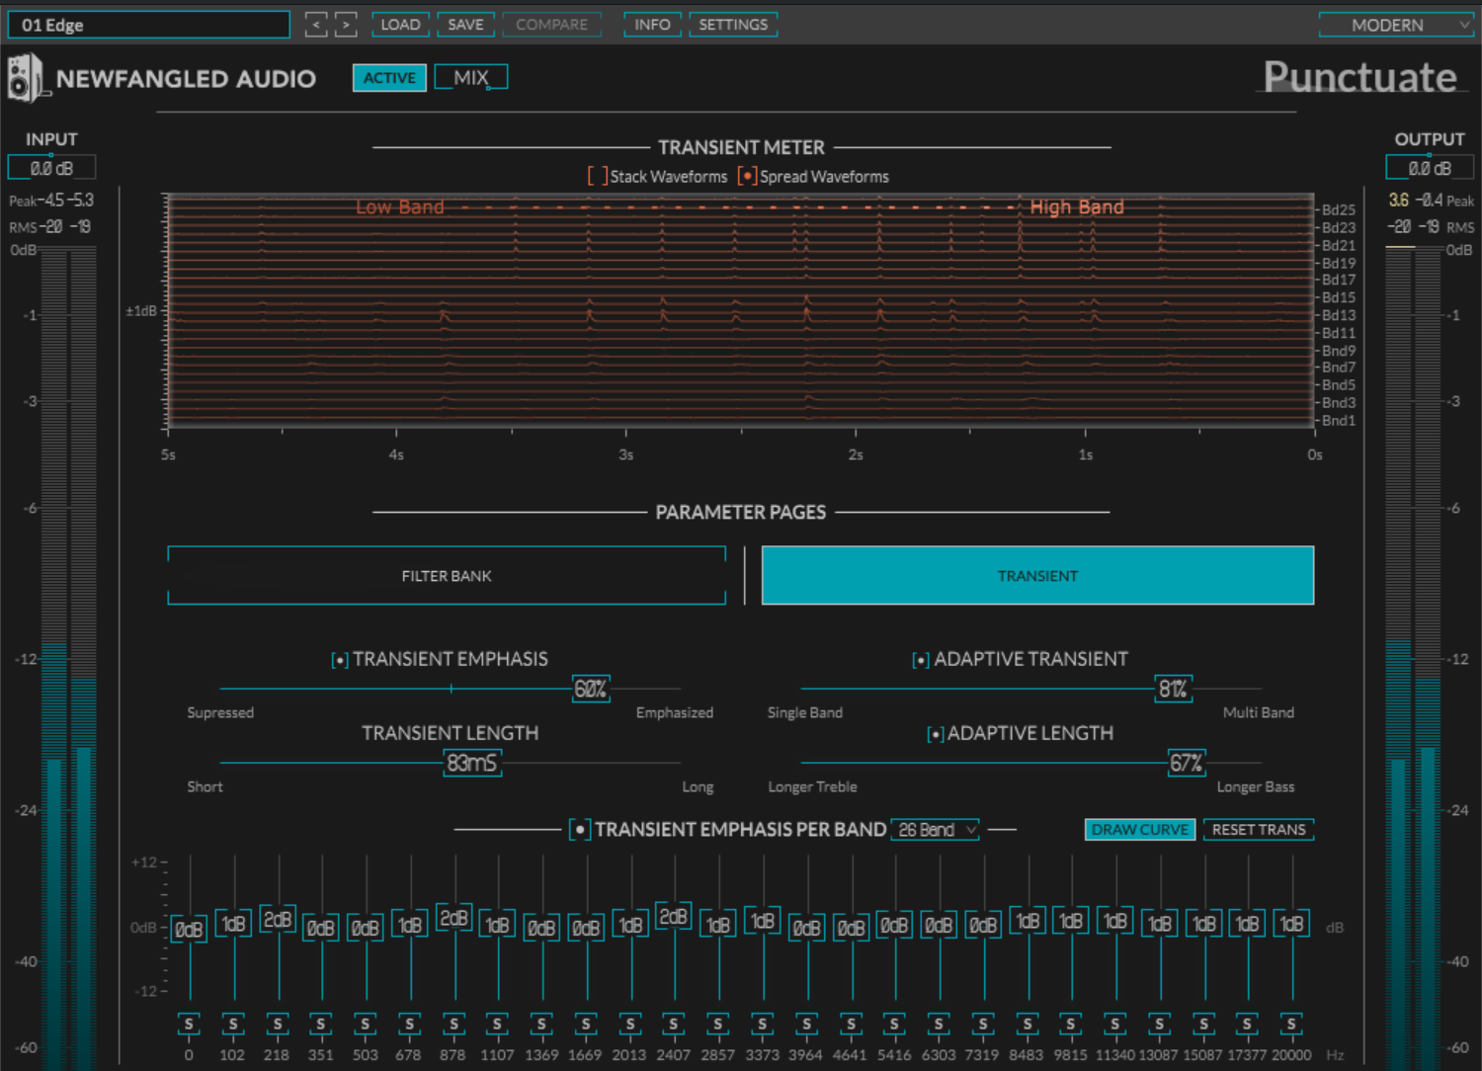The width and height of the screenshot is (1482, 1071).
Task: Solo the 3373 Hz band
Action: (x=762, y=1025)
